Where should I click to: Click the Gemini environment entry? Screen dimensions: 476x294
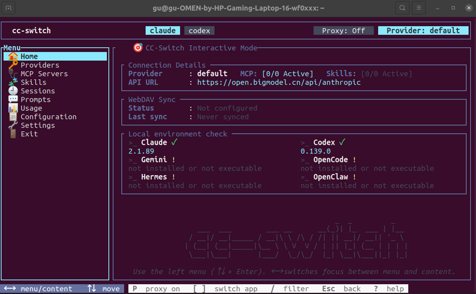[x=195, y=164]
